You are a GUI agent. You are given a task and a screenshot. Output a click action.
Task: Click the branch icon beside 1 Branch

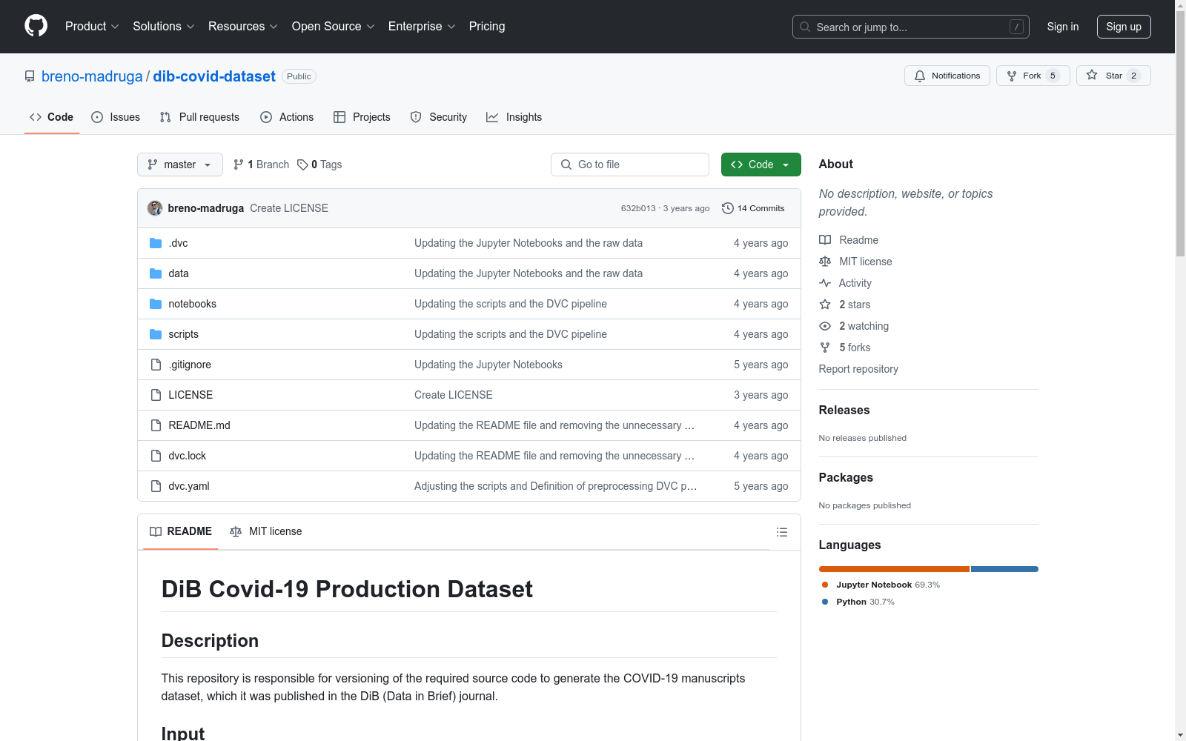click(239, 165)
